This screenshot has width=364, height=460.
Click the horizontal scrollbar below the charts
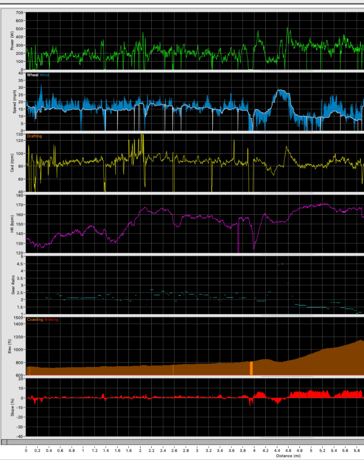pyautogui.click(x=180, y=442)
